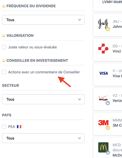Click the Visa logo

click(x=103, y=73)
